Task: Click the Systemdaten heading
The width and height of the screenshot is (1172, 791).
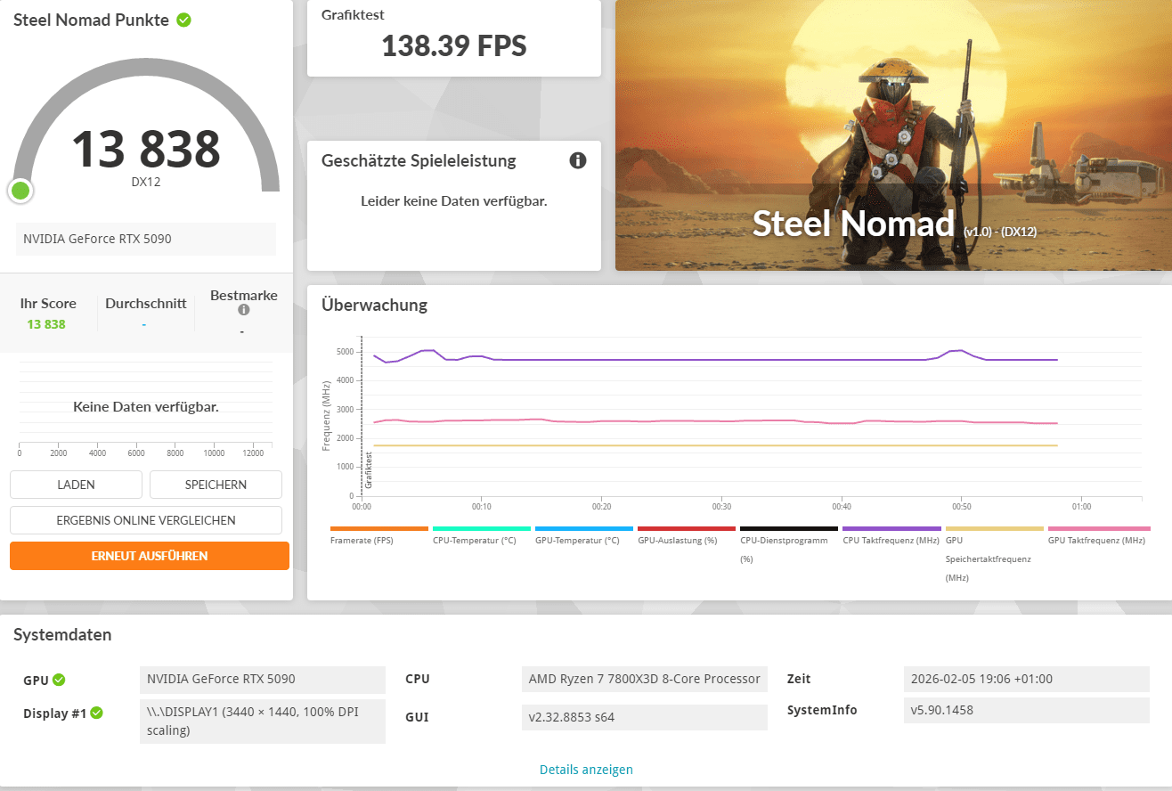Action: 62,635
